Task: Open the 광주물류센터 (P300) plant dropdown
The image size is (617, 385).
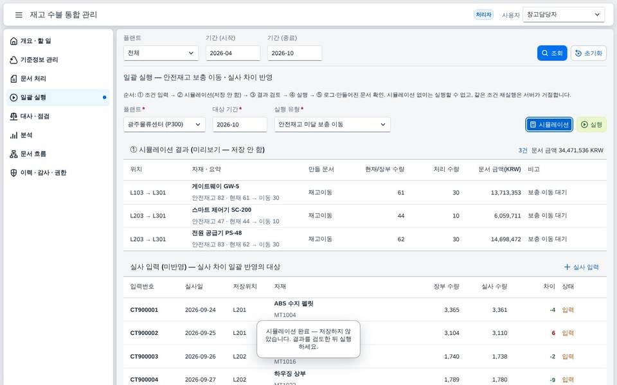Action: [x=164, y=124]
